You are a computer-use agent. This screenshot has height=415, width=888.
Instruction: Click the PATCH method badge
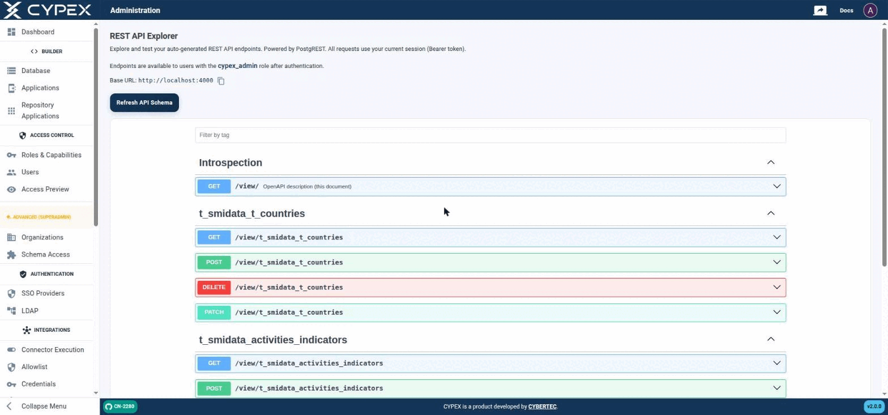tap(214, 312)
